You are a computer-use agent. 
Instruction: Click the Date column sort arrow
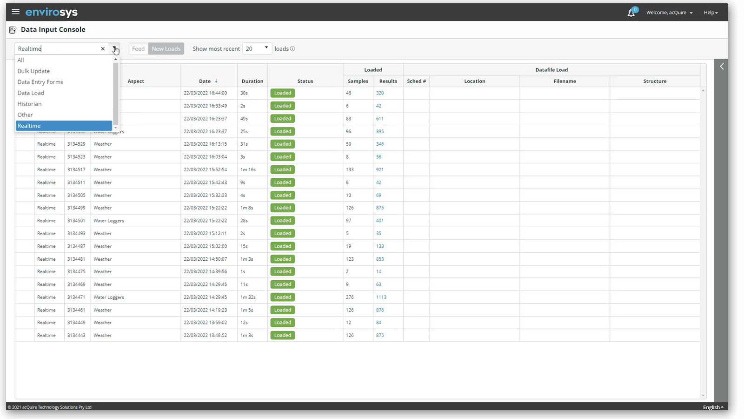[x=216, y=81]
